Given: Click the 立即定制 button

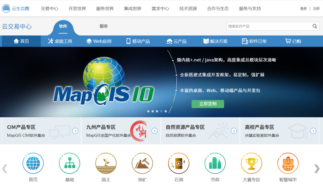Looking at the screenshot, I should (208, 104).
